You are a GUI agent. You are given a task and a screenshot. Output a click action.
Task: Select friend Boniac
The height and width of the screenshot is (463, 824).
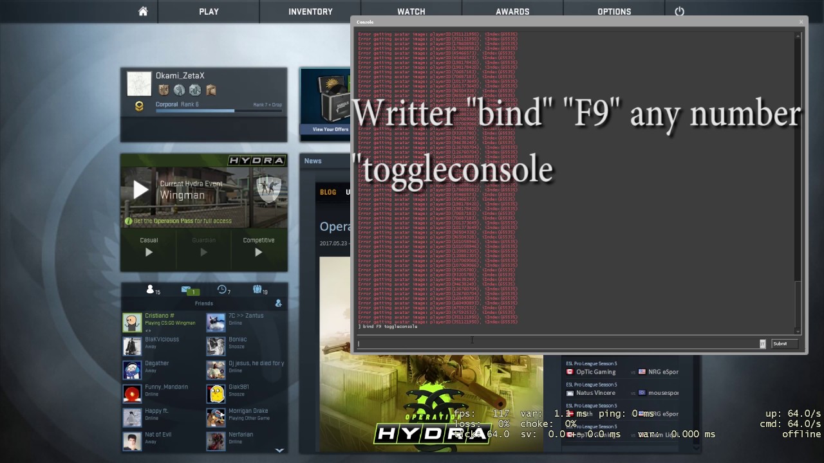click(247, 346)
